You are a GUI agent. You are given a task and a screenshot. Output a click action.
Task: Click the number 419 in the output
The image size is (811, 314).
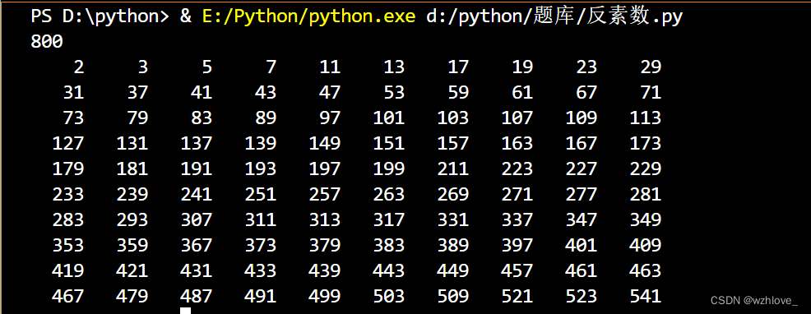tap(68, 270)
